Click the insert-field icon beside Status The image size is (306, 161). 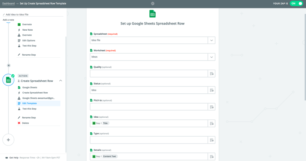coord(212,90)
